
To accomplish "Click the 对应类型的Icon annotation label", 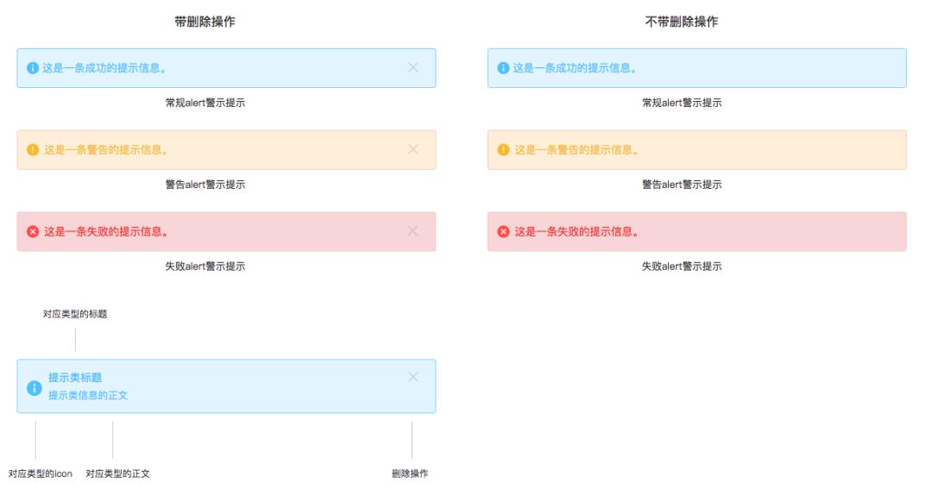I will pyautogui.click(x=41, y=474).
